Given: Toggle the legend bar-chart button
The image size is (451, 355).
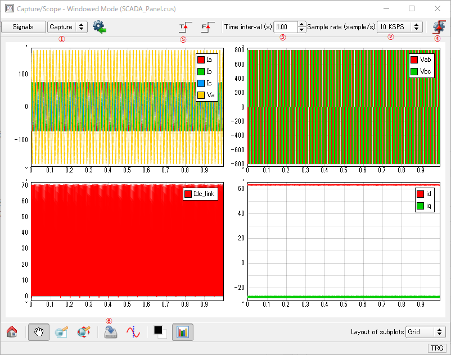Looking at the screenshot, I should (182, 332).
